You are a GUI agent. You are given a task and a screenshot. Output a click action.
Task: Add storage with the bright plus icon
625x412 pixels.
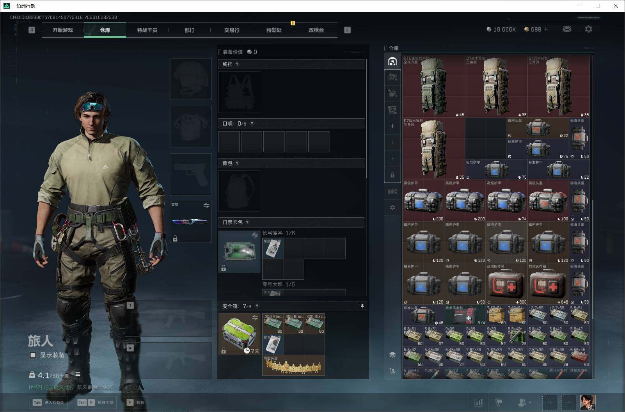(392, 126)
